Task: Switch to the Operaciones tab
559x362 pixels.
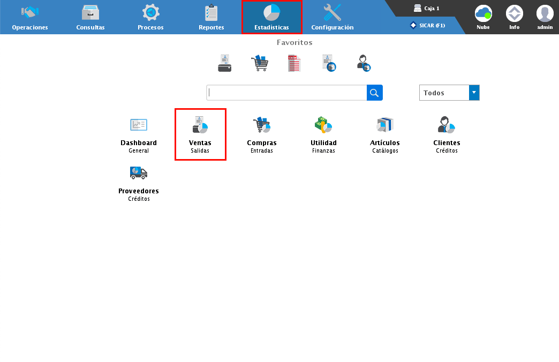Action: (x=30, y=17)
